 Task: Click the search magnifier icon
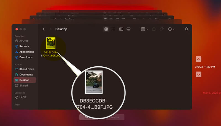coord(187,29)
